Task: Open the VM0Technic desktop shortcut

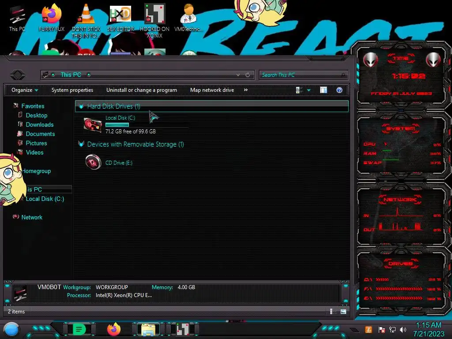Action: tap(188, 18)
